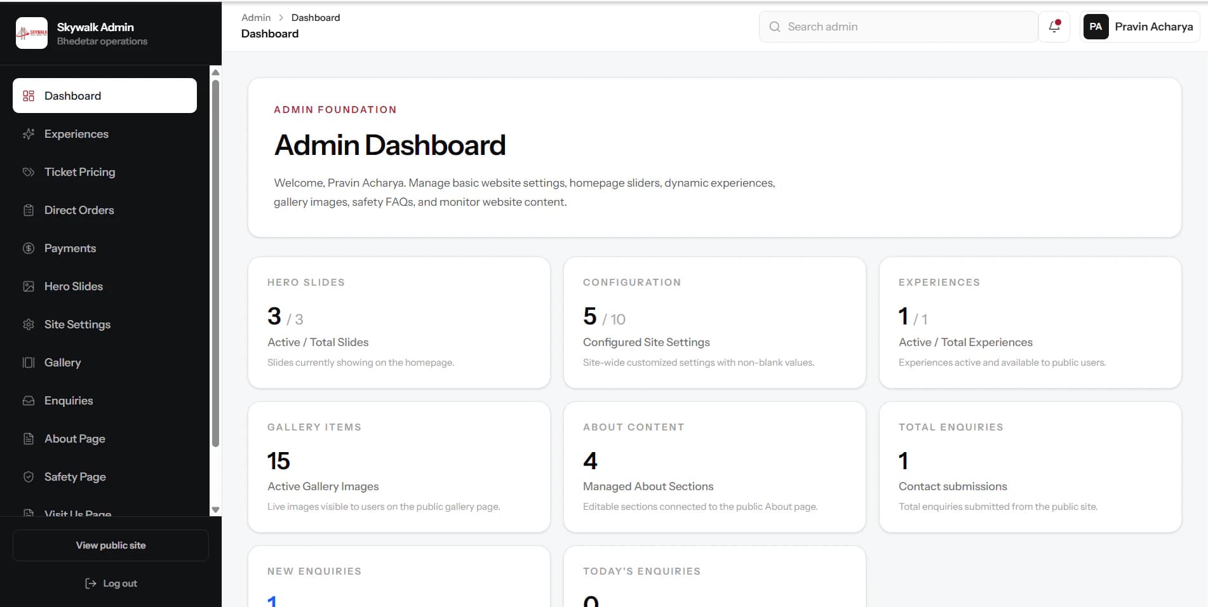Click the Configuration stat card
Screen dimensions: 1208x607
tap(715, 323)
